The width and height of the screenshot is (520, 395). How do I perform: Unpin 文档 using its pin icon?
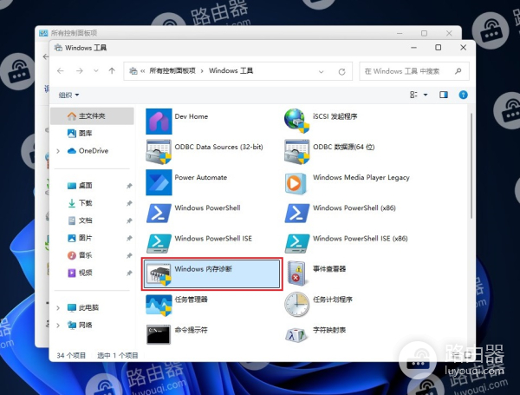(129, 221)
